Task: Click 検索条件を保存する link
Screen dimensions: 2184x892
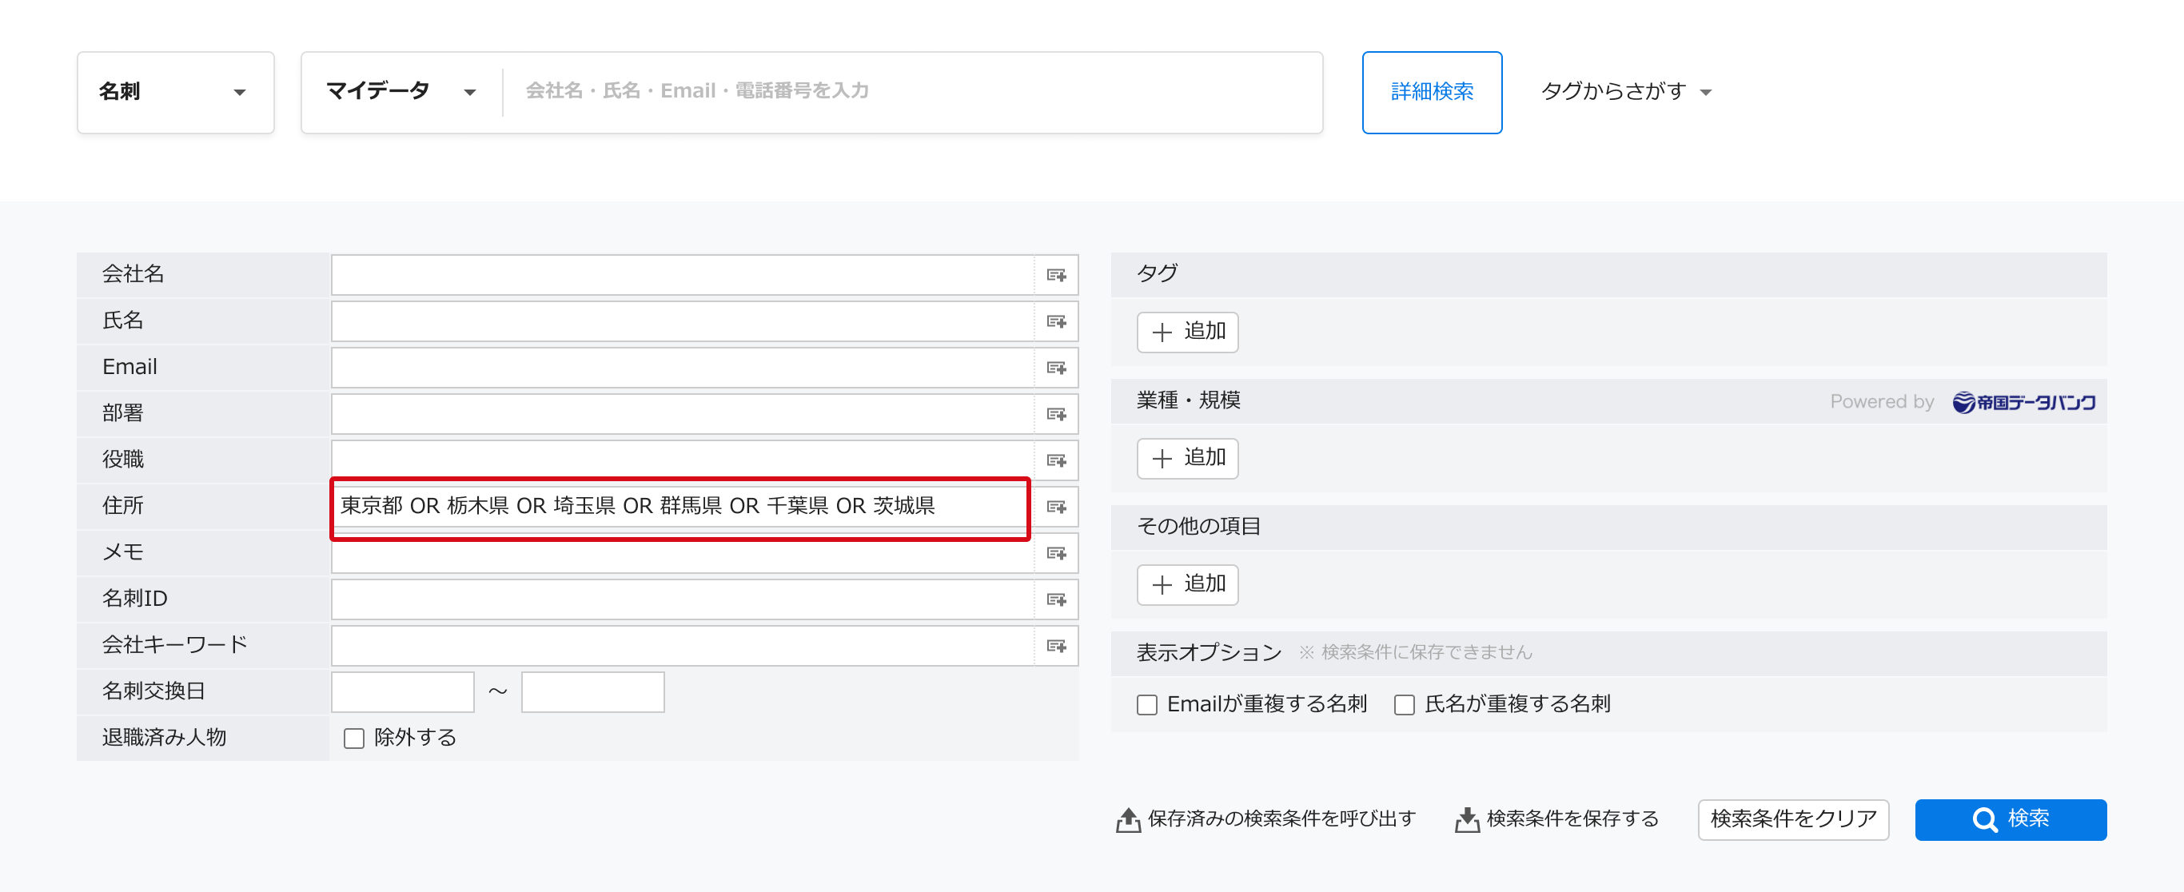Action: coord(1556,819)
